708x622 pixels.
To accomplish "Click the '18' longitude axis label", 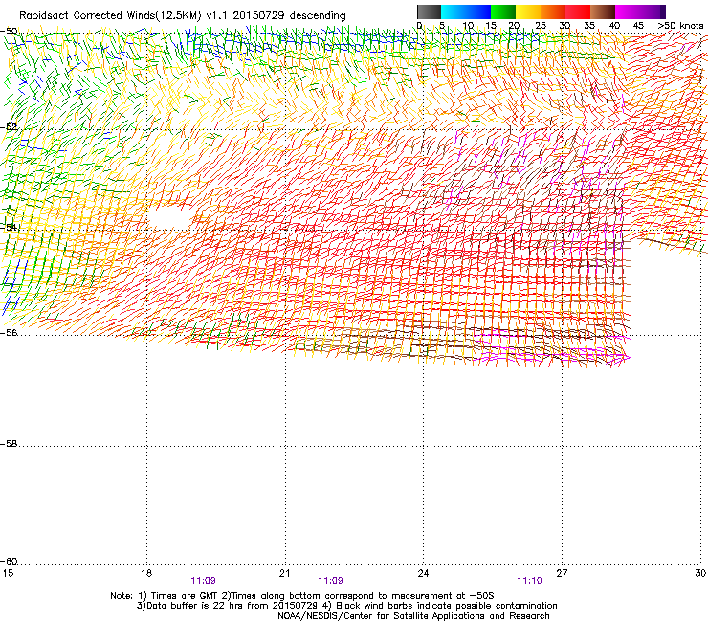I will [145, 573].
